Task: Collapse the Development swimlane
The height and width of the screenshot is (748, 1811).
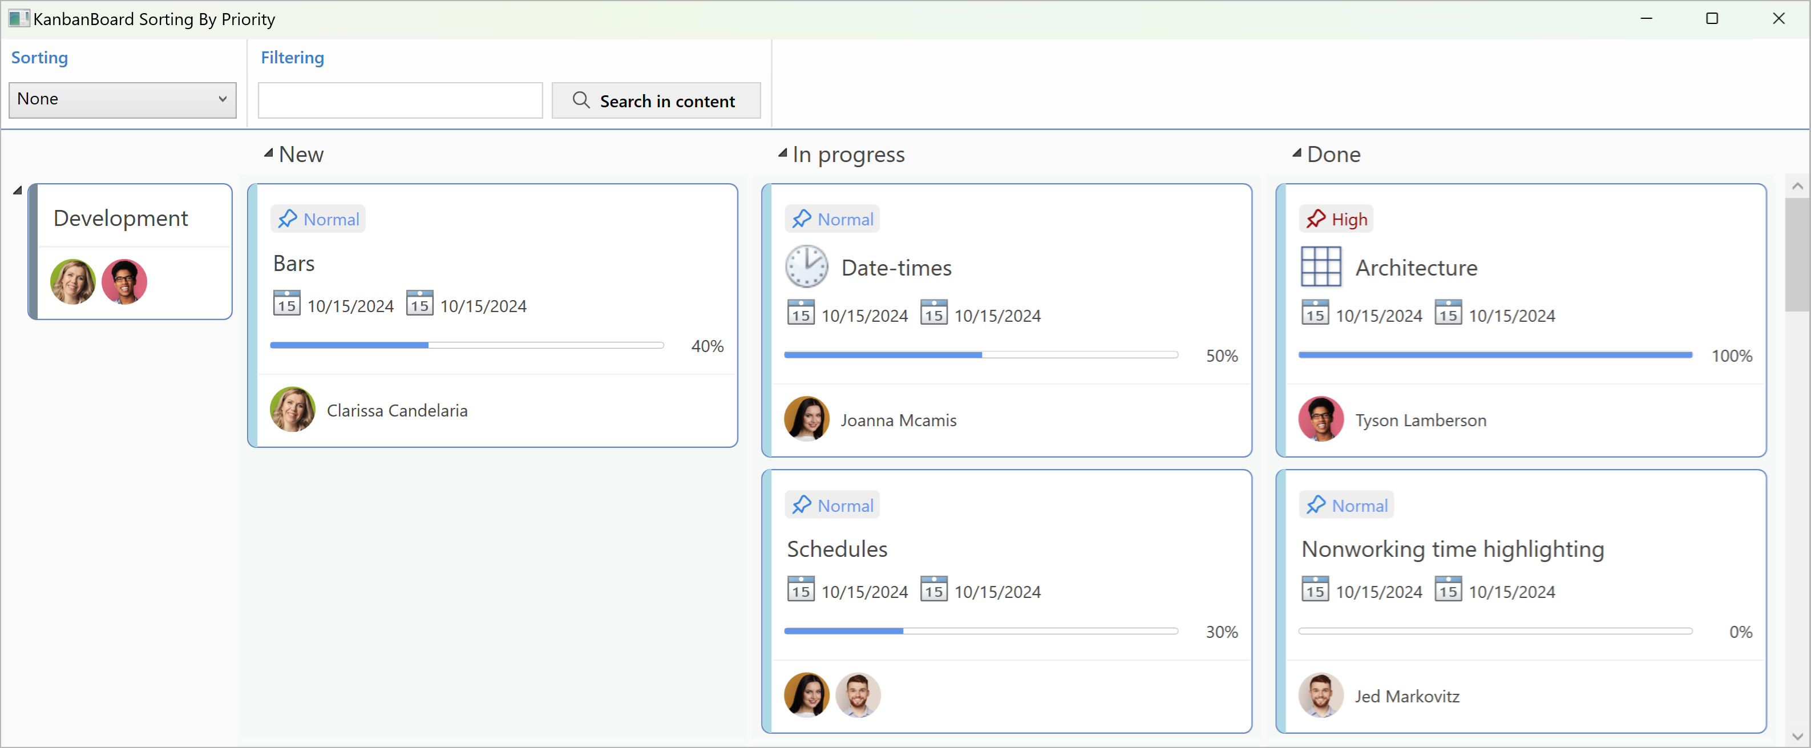Action: tap(18, 189)
